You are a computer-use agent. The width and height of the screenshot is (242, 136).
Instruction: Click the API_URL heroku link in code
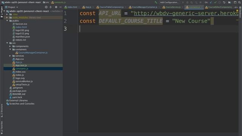186,14
